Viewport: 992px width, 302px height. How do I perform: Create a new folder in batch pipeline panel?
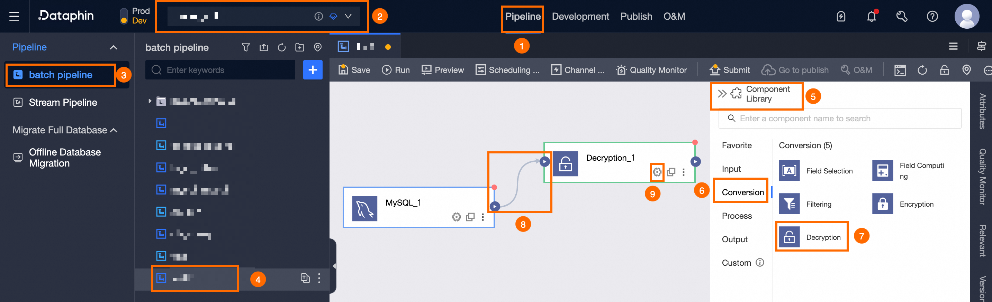(300, 47)
